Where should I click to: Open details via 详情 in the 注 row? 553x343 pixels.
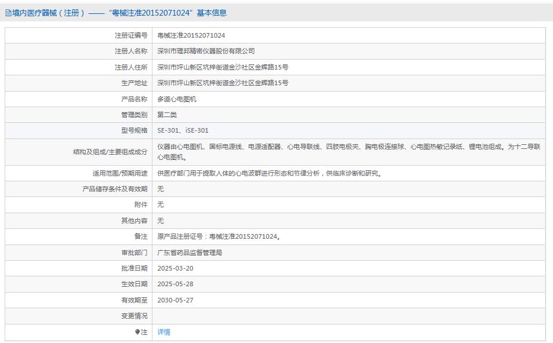(x=164, y=332)
